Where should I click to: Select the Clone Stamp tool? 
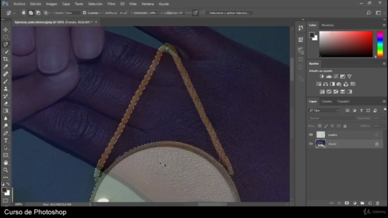[5, 89]
